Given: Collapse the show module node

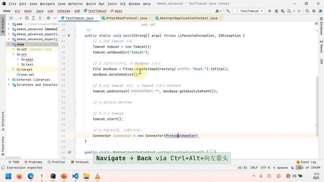Looking at the screenshot, I should [9, 44].
